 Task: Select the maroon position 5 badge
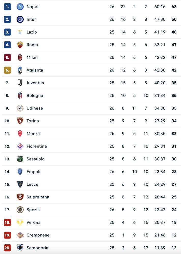[7, 57]
